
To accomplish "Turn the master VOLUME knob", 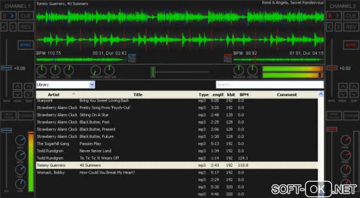I will [252, 71].
